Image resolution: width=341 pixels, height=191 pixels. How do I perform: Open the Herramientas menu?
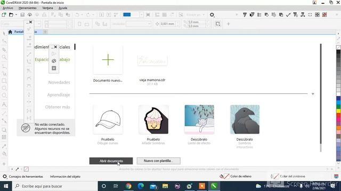click(x=27, y=8)
